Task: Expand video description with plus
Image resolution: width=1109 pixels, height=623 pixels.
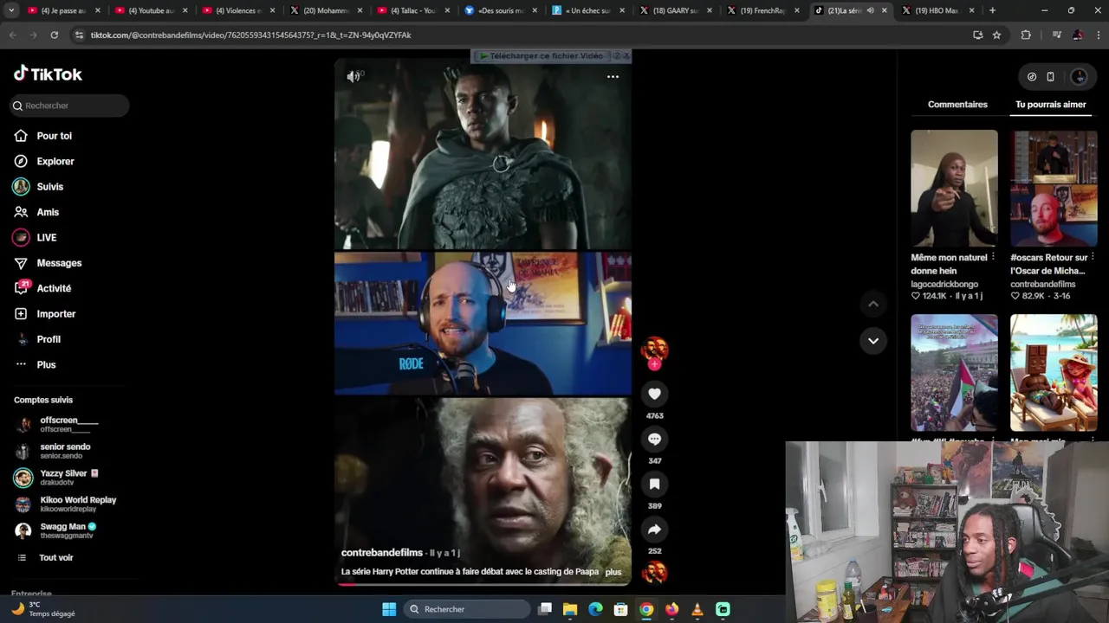Action: (x=613, y=572)
